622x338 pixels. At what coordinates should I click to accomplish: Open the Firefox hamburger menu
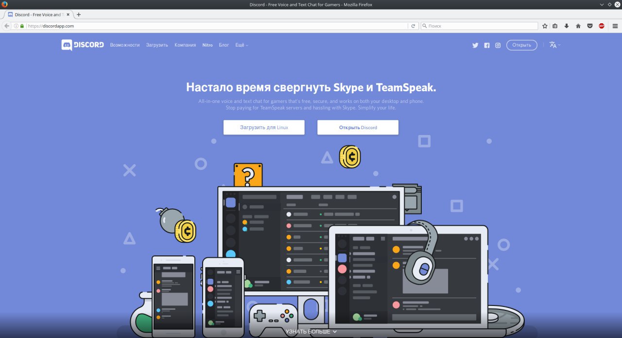click(x=615, y=26)
